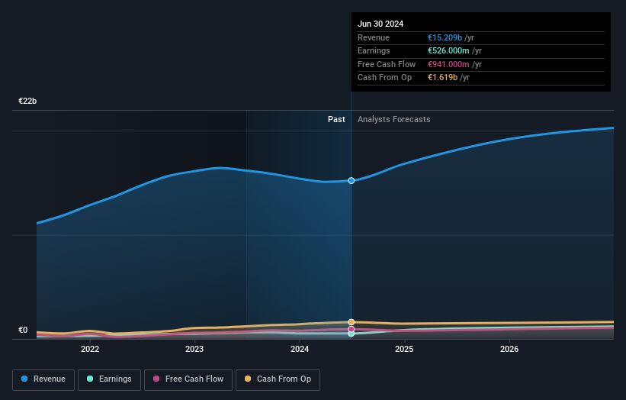626x400 pixels.
Task: Toggle the Cash From Op legend button
Action: 278,379
